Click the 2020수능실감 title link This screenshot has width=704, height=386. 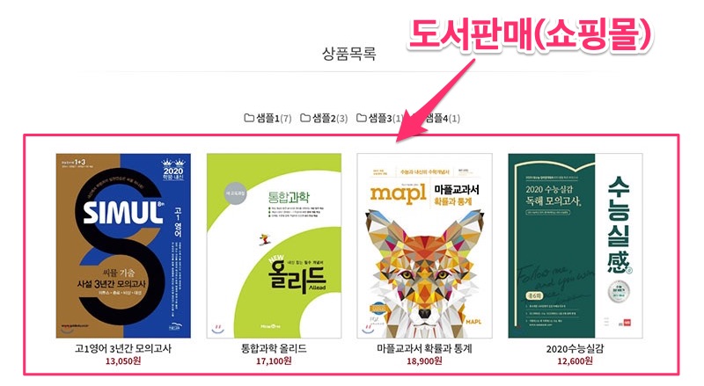(x=576, y=348)
